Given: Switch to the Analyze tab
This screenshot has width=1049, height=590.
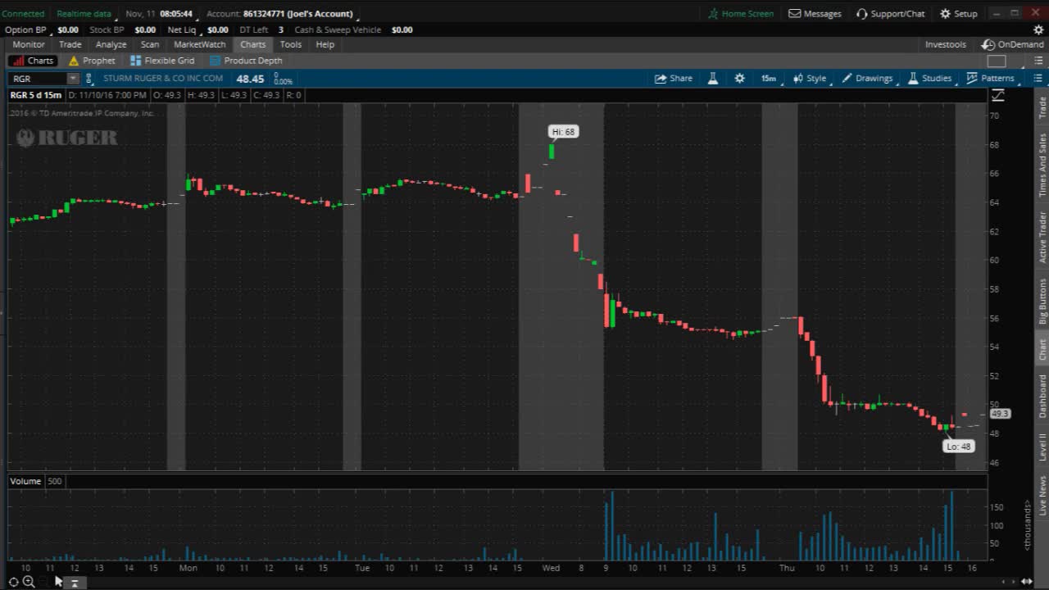Looking at the screenshot, I should (x=111, y=44).
